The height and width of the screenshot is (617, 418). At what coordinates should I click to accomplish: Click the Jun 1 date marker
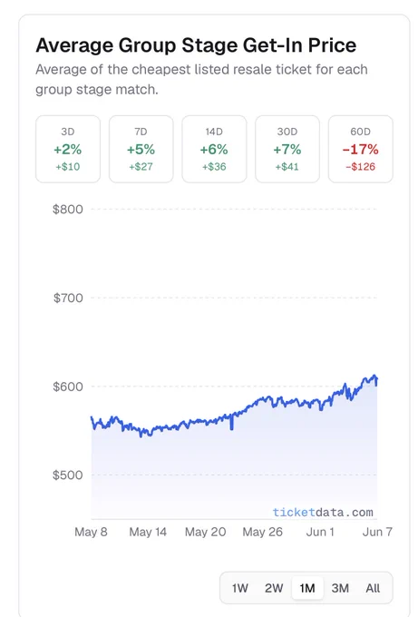coord(320,532)
